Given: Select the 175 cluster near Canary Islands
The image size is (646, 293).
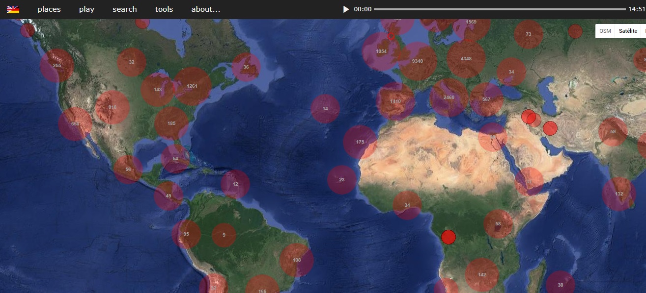Looking at the screenshot, I should click(360, 142).
